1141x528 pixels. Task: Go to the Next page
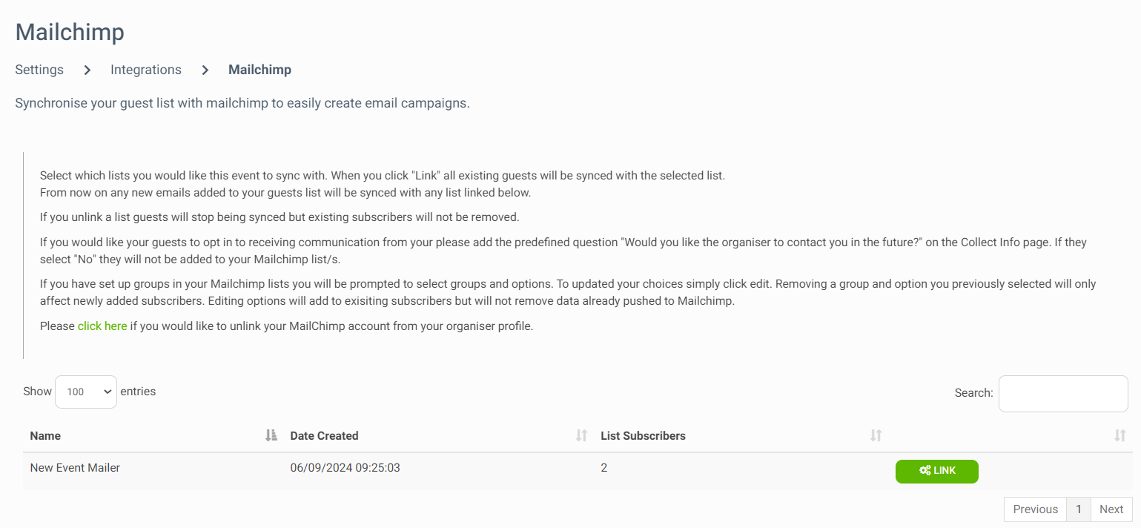tap(1111, 509)
